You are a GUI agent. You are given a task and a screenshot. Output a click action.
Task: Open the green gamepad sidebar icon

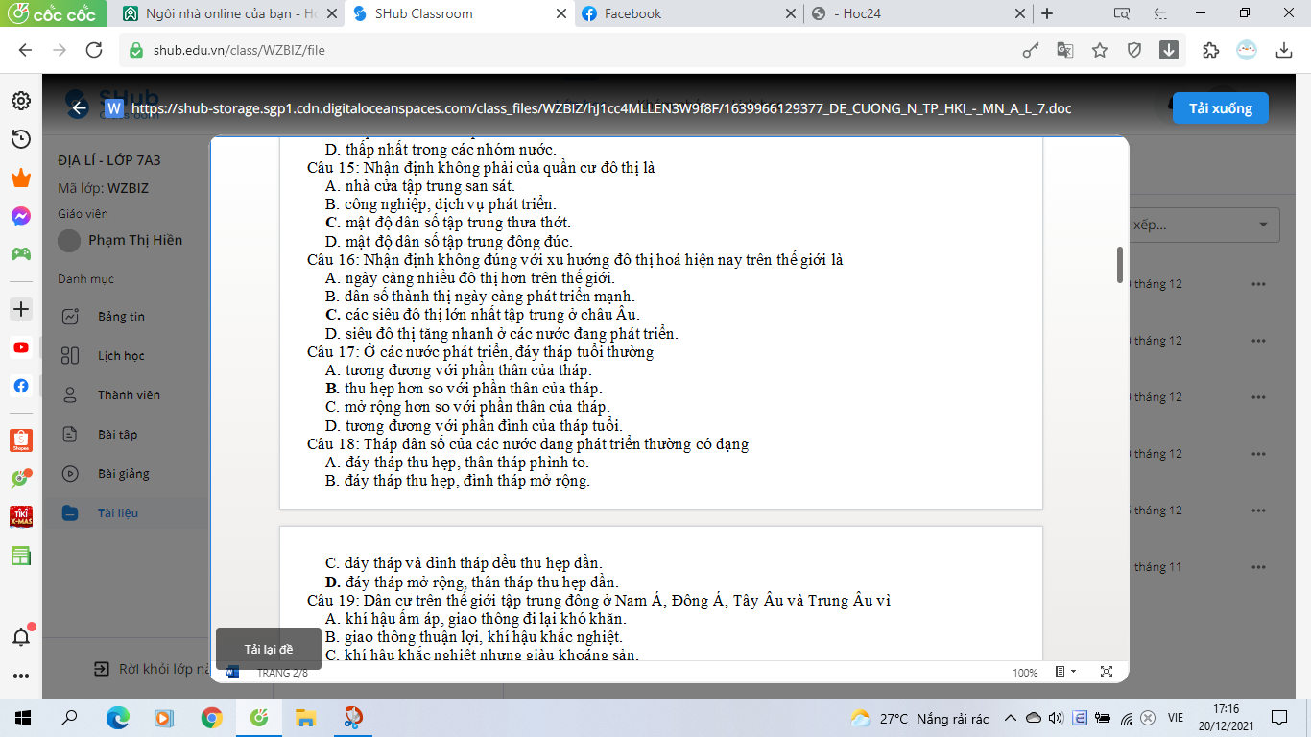click(20, 254)
